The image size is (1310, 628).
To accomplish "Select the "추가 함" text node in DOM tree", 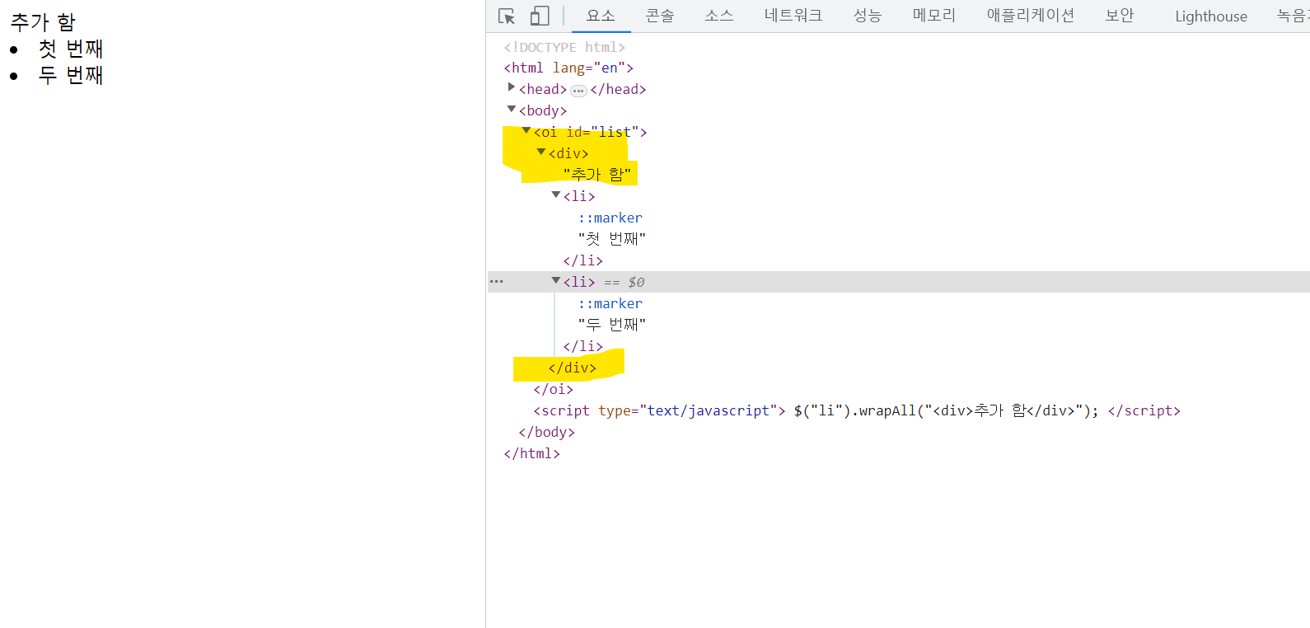I will pos(597,175).
